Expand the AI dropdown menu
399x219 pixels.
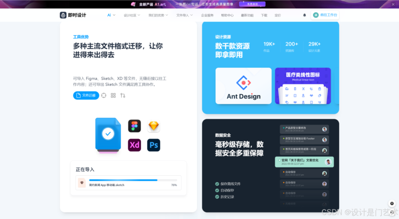(x=111, y=15)
